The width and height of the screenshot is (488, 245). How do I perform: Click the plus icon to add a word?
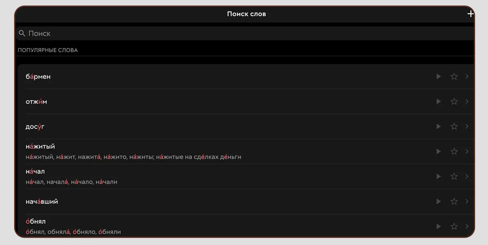[x=470, y=14]
